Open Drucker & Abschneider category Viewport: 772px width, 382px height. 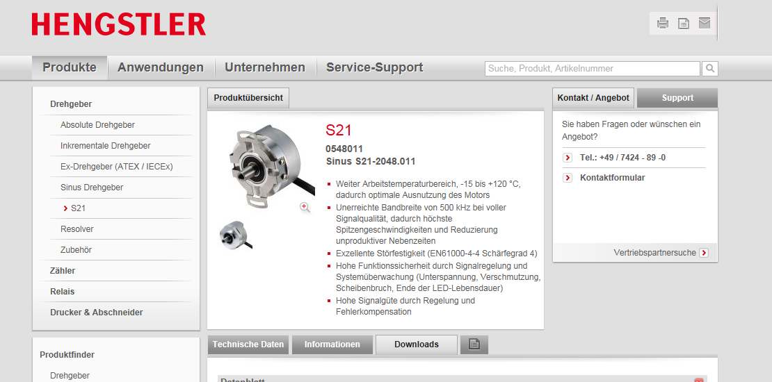click(97, 313)
